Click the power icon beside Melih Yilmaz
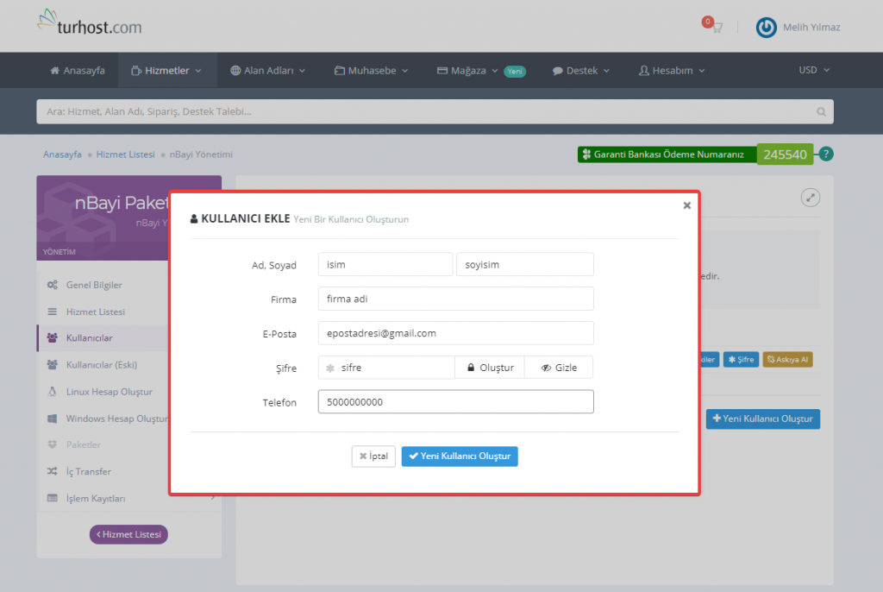This screenshot has height=592, width=883. tap(766, 28)
